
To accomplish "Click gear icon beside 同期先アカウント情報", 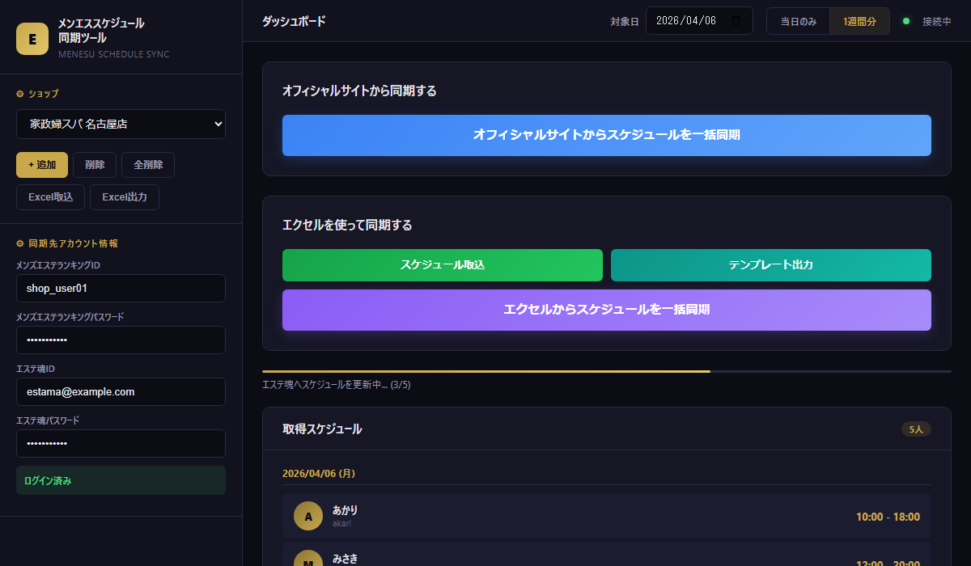I will (x=20, y=243).
